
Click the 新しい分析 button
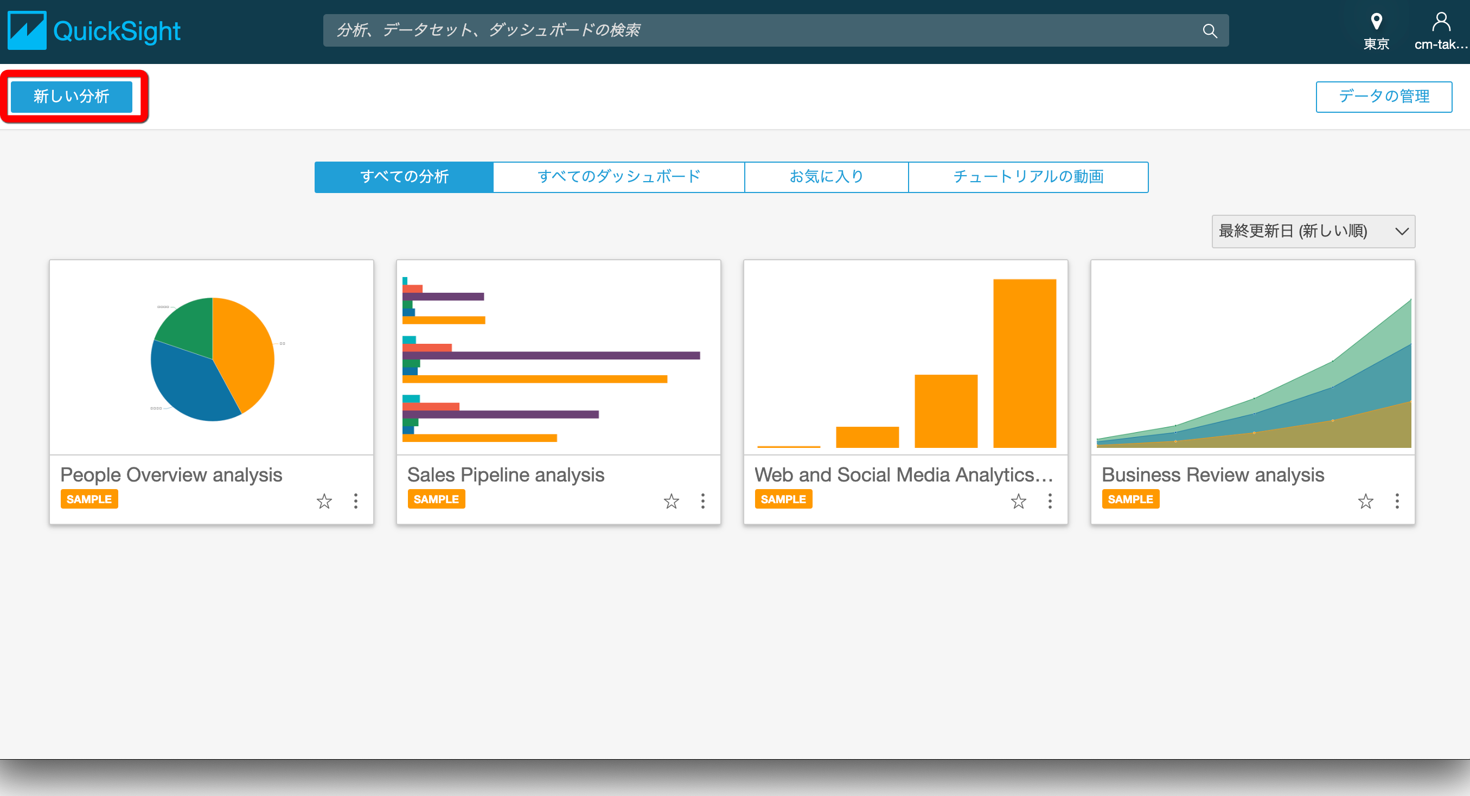pyautogui.click(x=71, y=97)
